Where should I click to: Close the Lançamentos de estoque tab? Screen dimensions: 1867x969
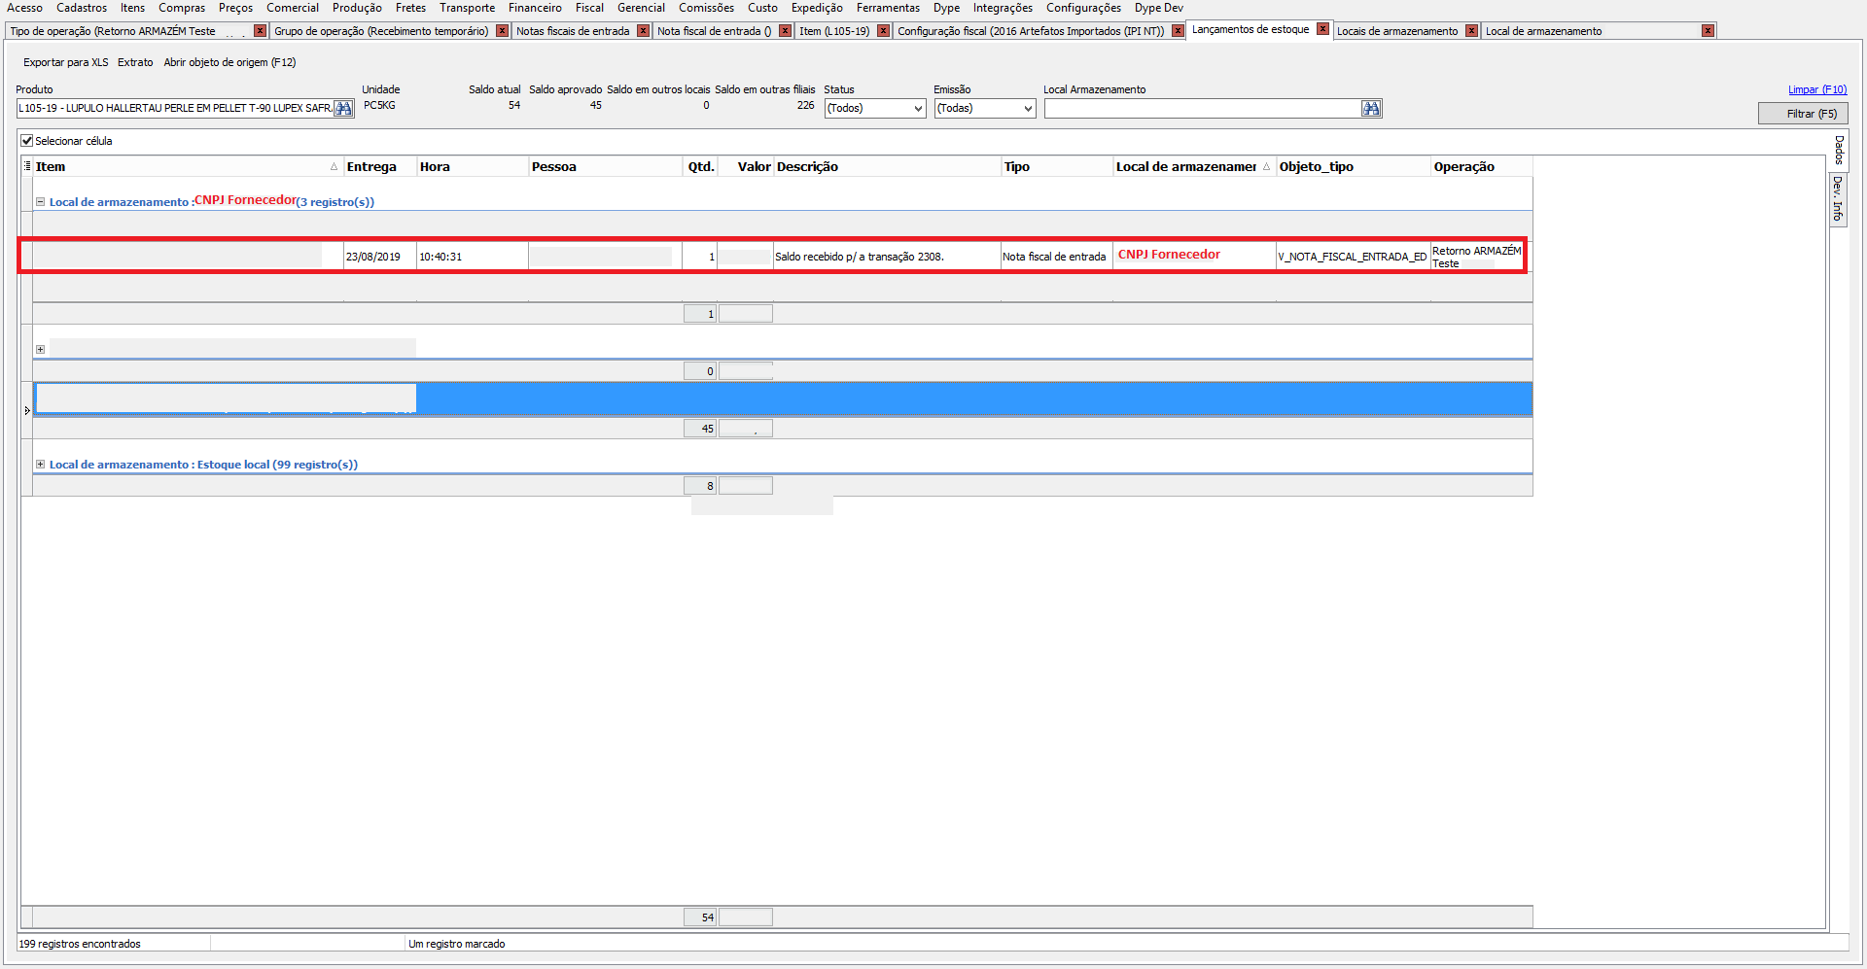point(1322,29)
